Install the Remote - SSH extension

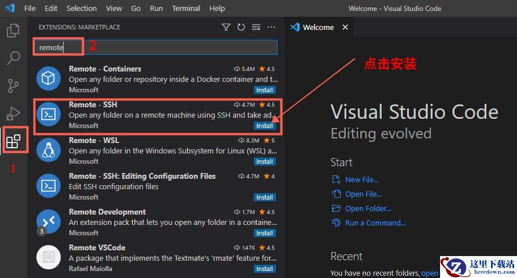(x=265, y=126)
